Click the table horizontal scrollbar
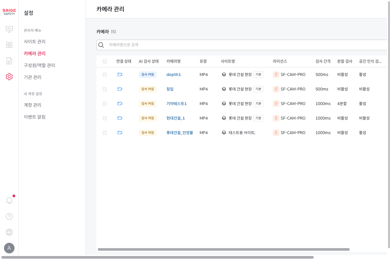 coord(224,249)
